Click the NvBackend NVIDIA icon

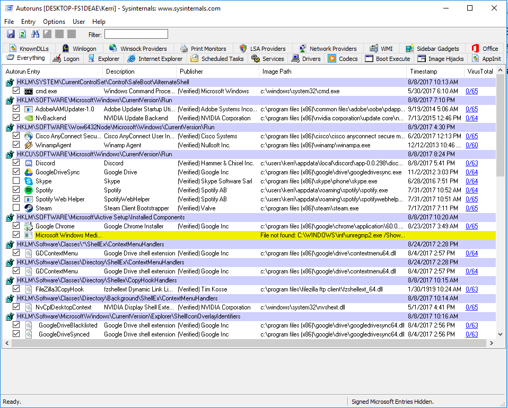click(x=29, y=118)
